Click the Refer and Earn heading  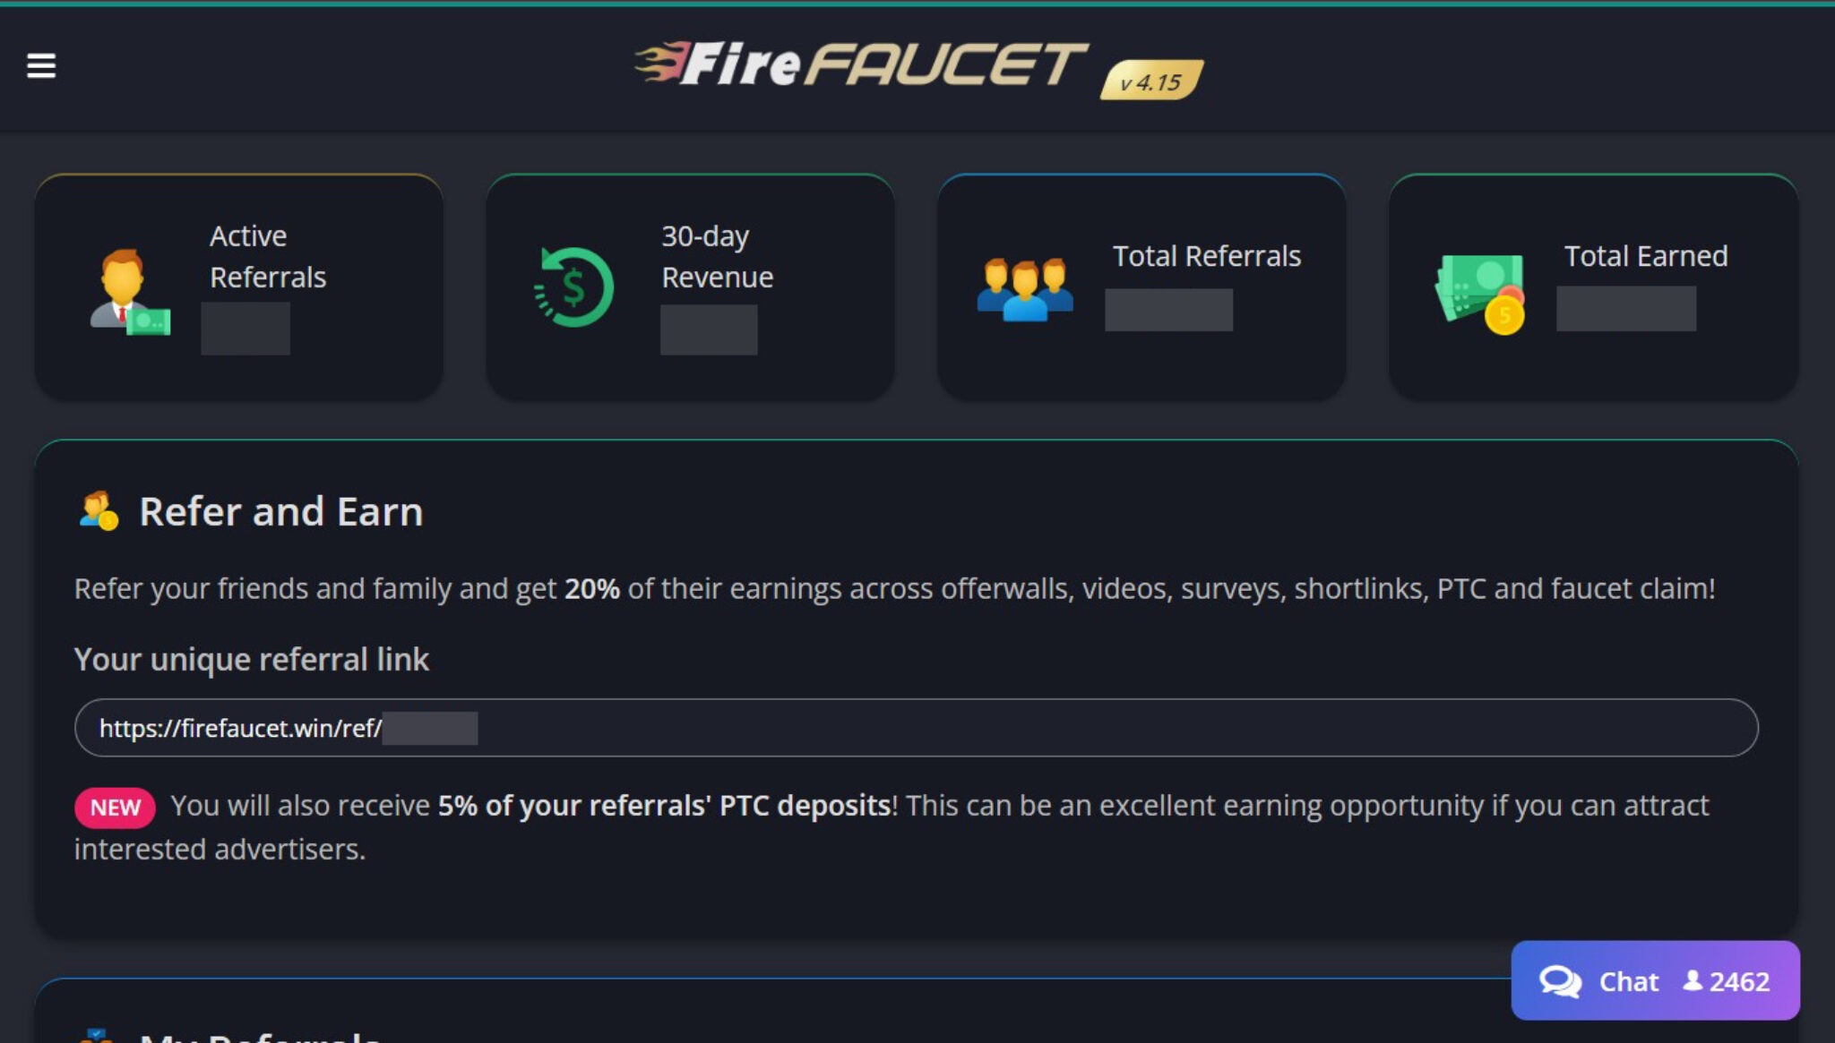coord(280,511)
